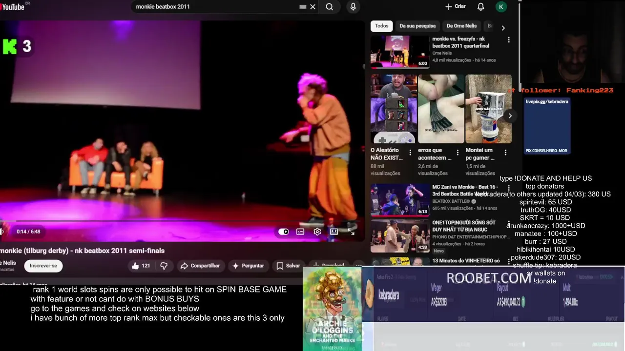The height and width of the screenshot is (351, 625).
Task: Click the 'spiritevil: 65 USD' donor line
Action: [545, 202]
